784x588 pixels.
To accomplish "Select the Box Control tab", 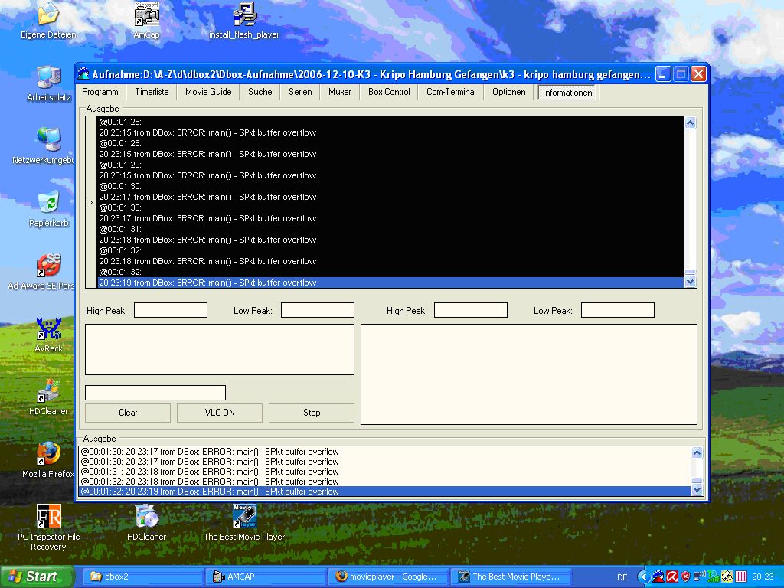I will [x=389, y=92].
